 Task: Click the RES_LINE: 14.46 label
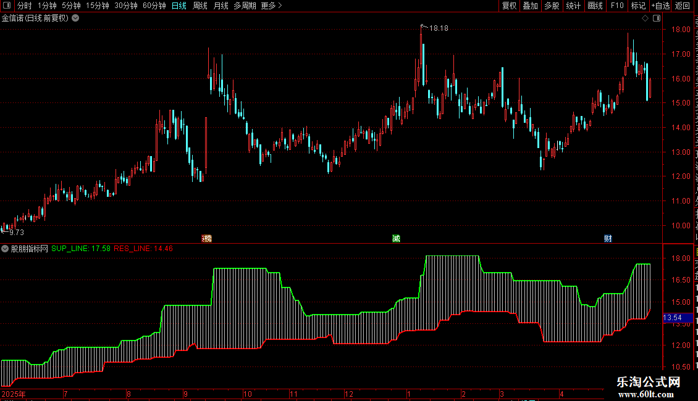[143, 249]
